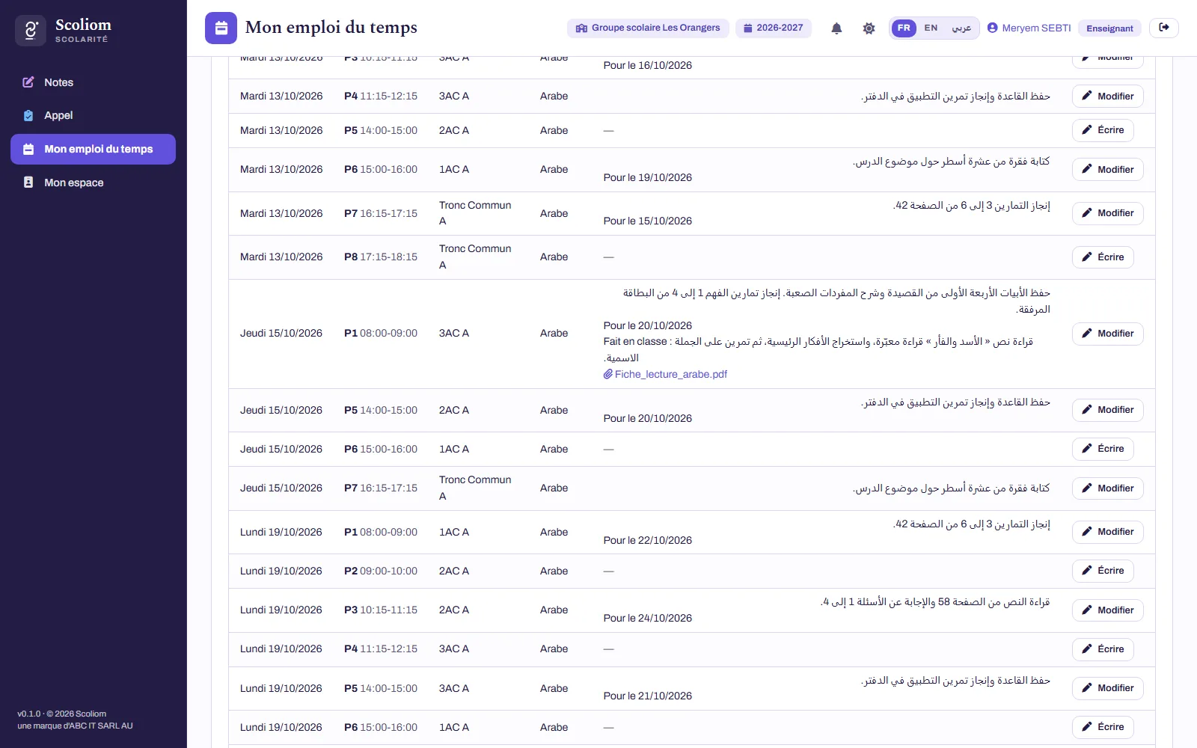The width and height of the screenshot is (1197, 748).
Task: Click Modifier for Lundi P5 14:00-15:00
Action: click(1108, 688)
